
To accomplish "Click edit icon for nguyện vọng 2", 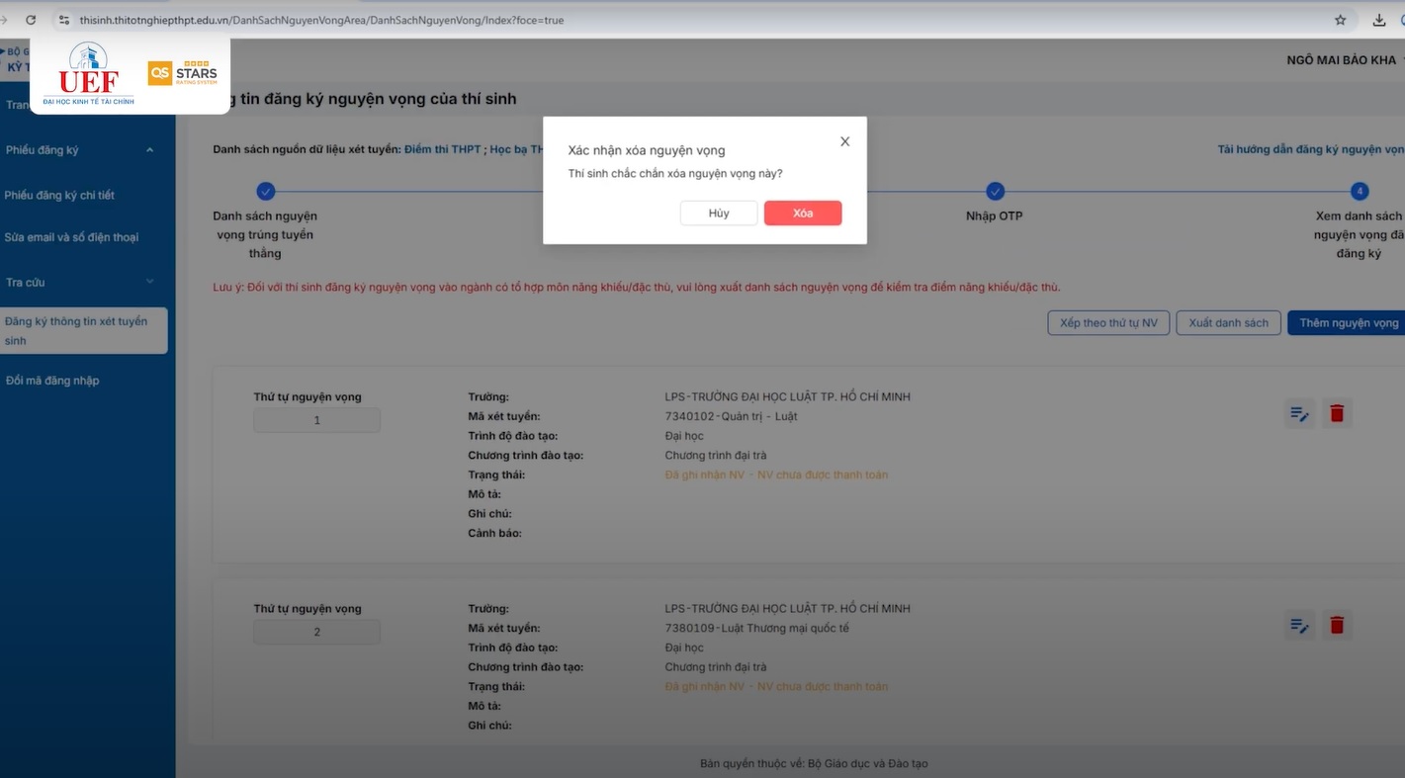I will coord(1299,625).
